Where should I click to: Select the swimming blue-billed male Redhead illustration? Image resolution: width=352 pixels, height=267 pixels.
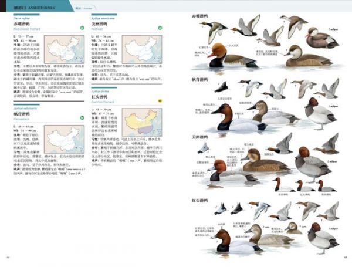pos(232,171)
